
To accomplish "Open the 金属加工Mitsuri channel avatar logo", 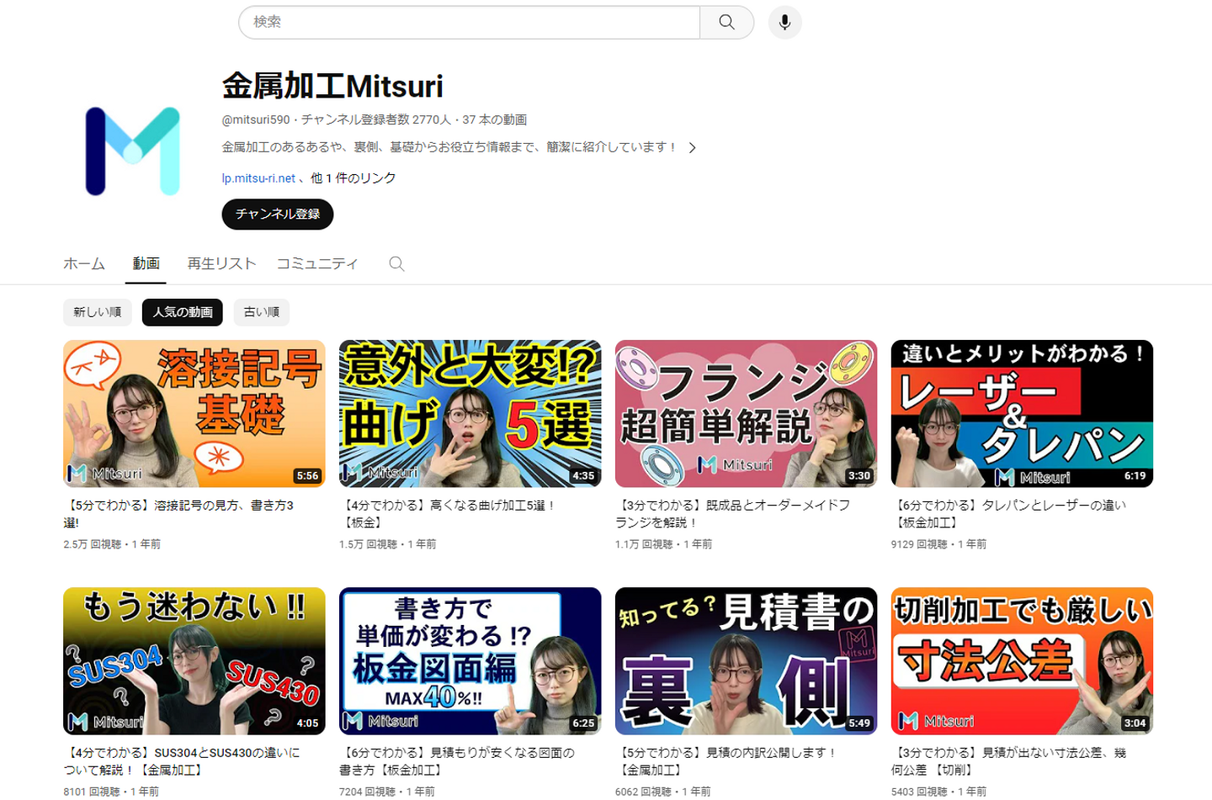I will tap(133, 151).
